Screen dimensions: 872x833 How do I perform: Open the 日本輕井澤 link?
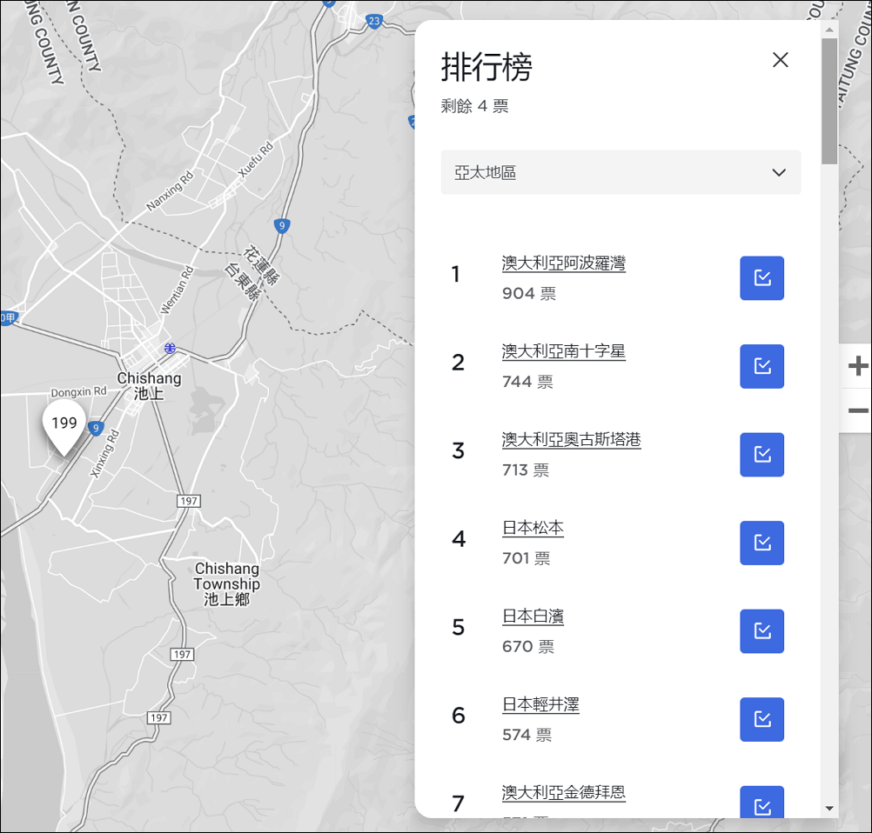coord(540,704)
